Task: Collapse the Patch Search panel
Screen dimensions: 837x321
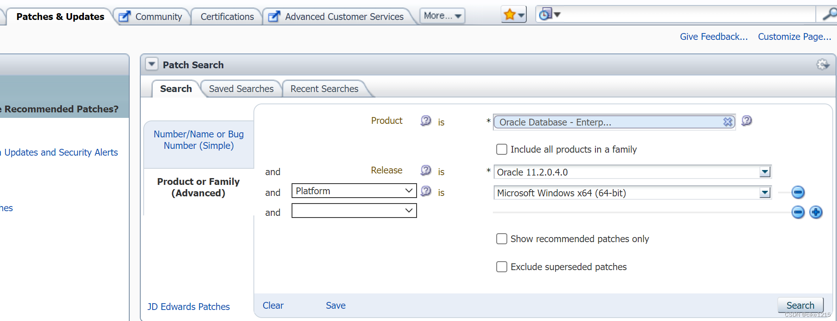Action: click(152, 64)
